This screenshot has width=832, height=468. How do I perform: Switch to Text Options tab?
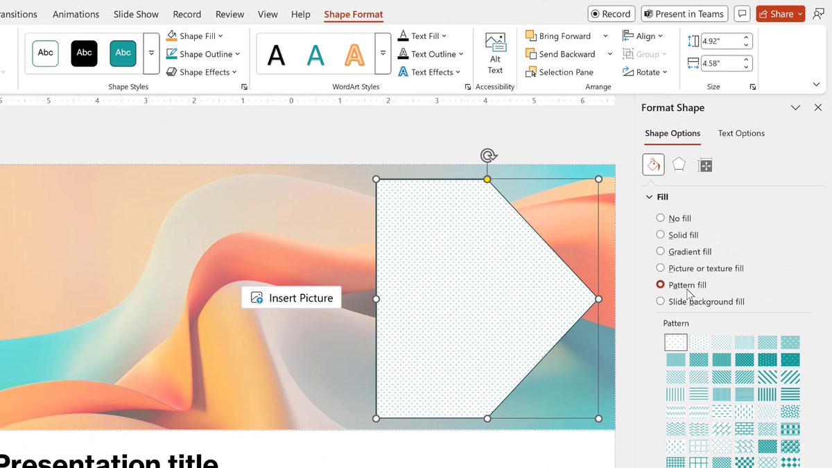[x=741, y=133]
